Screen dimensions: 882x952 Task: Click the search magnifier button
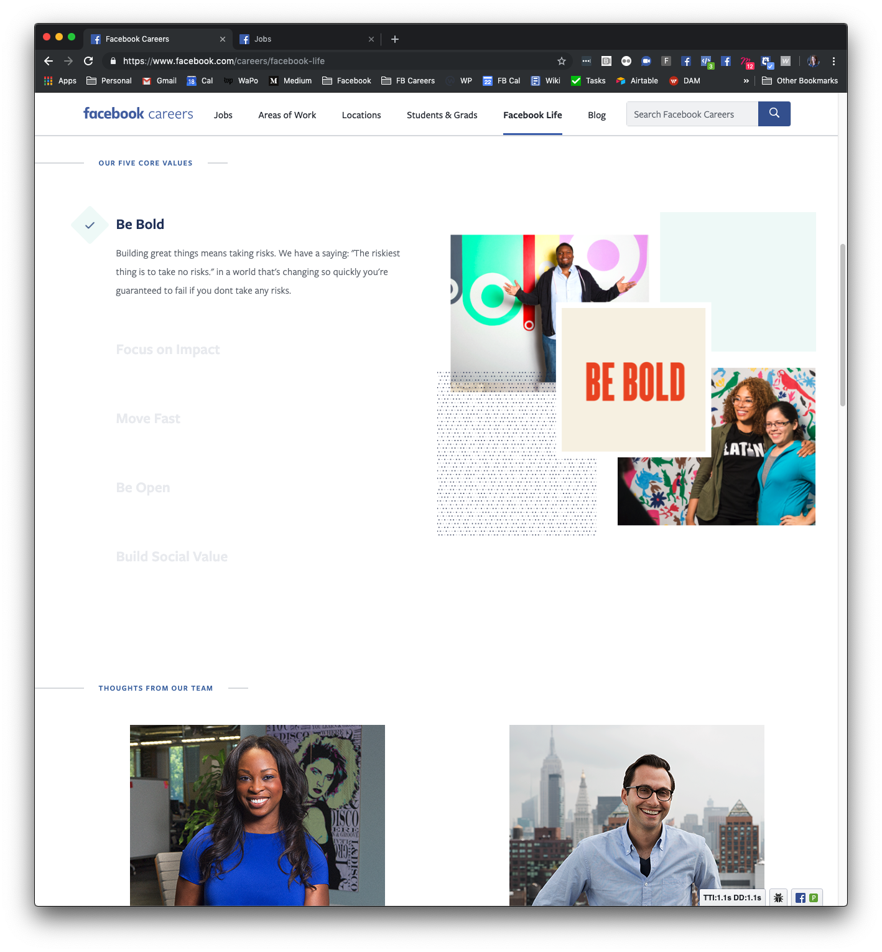[x=774, y=114]
